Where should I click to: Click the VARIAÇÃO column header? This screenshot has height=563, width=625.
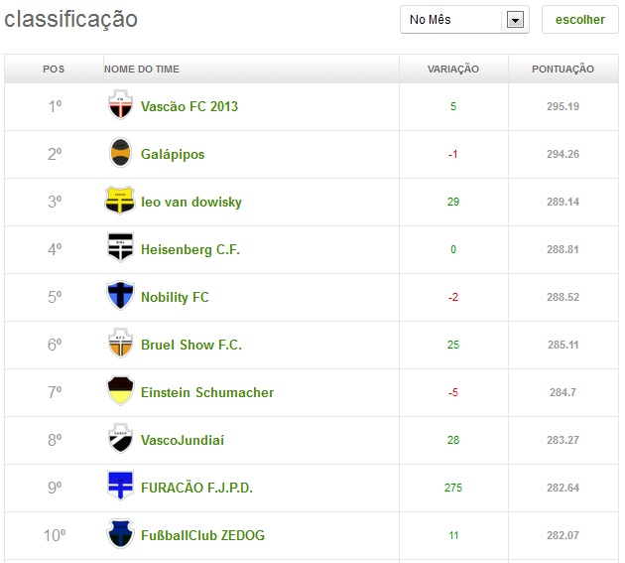(x=452, y=70)
